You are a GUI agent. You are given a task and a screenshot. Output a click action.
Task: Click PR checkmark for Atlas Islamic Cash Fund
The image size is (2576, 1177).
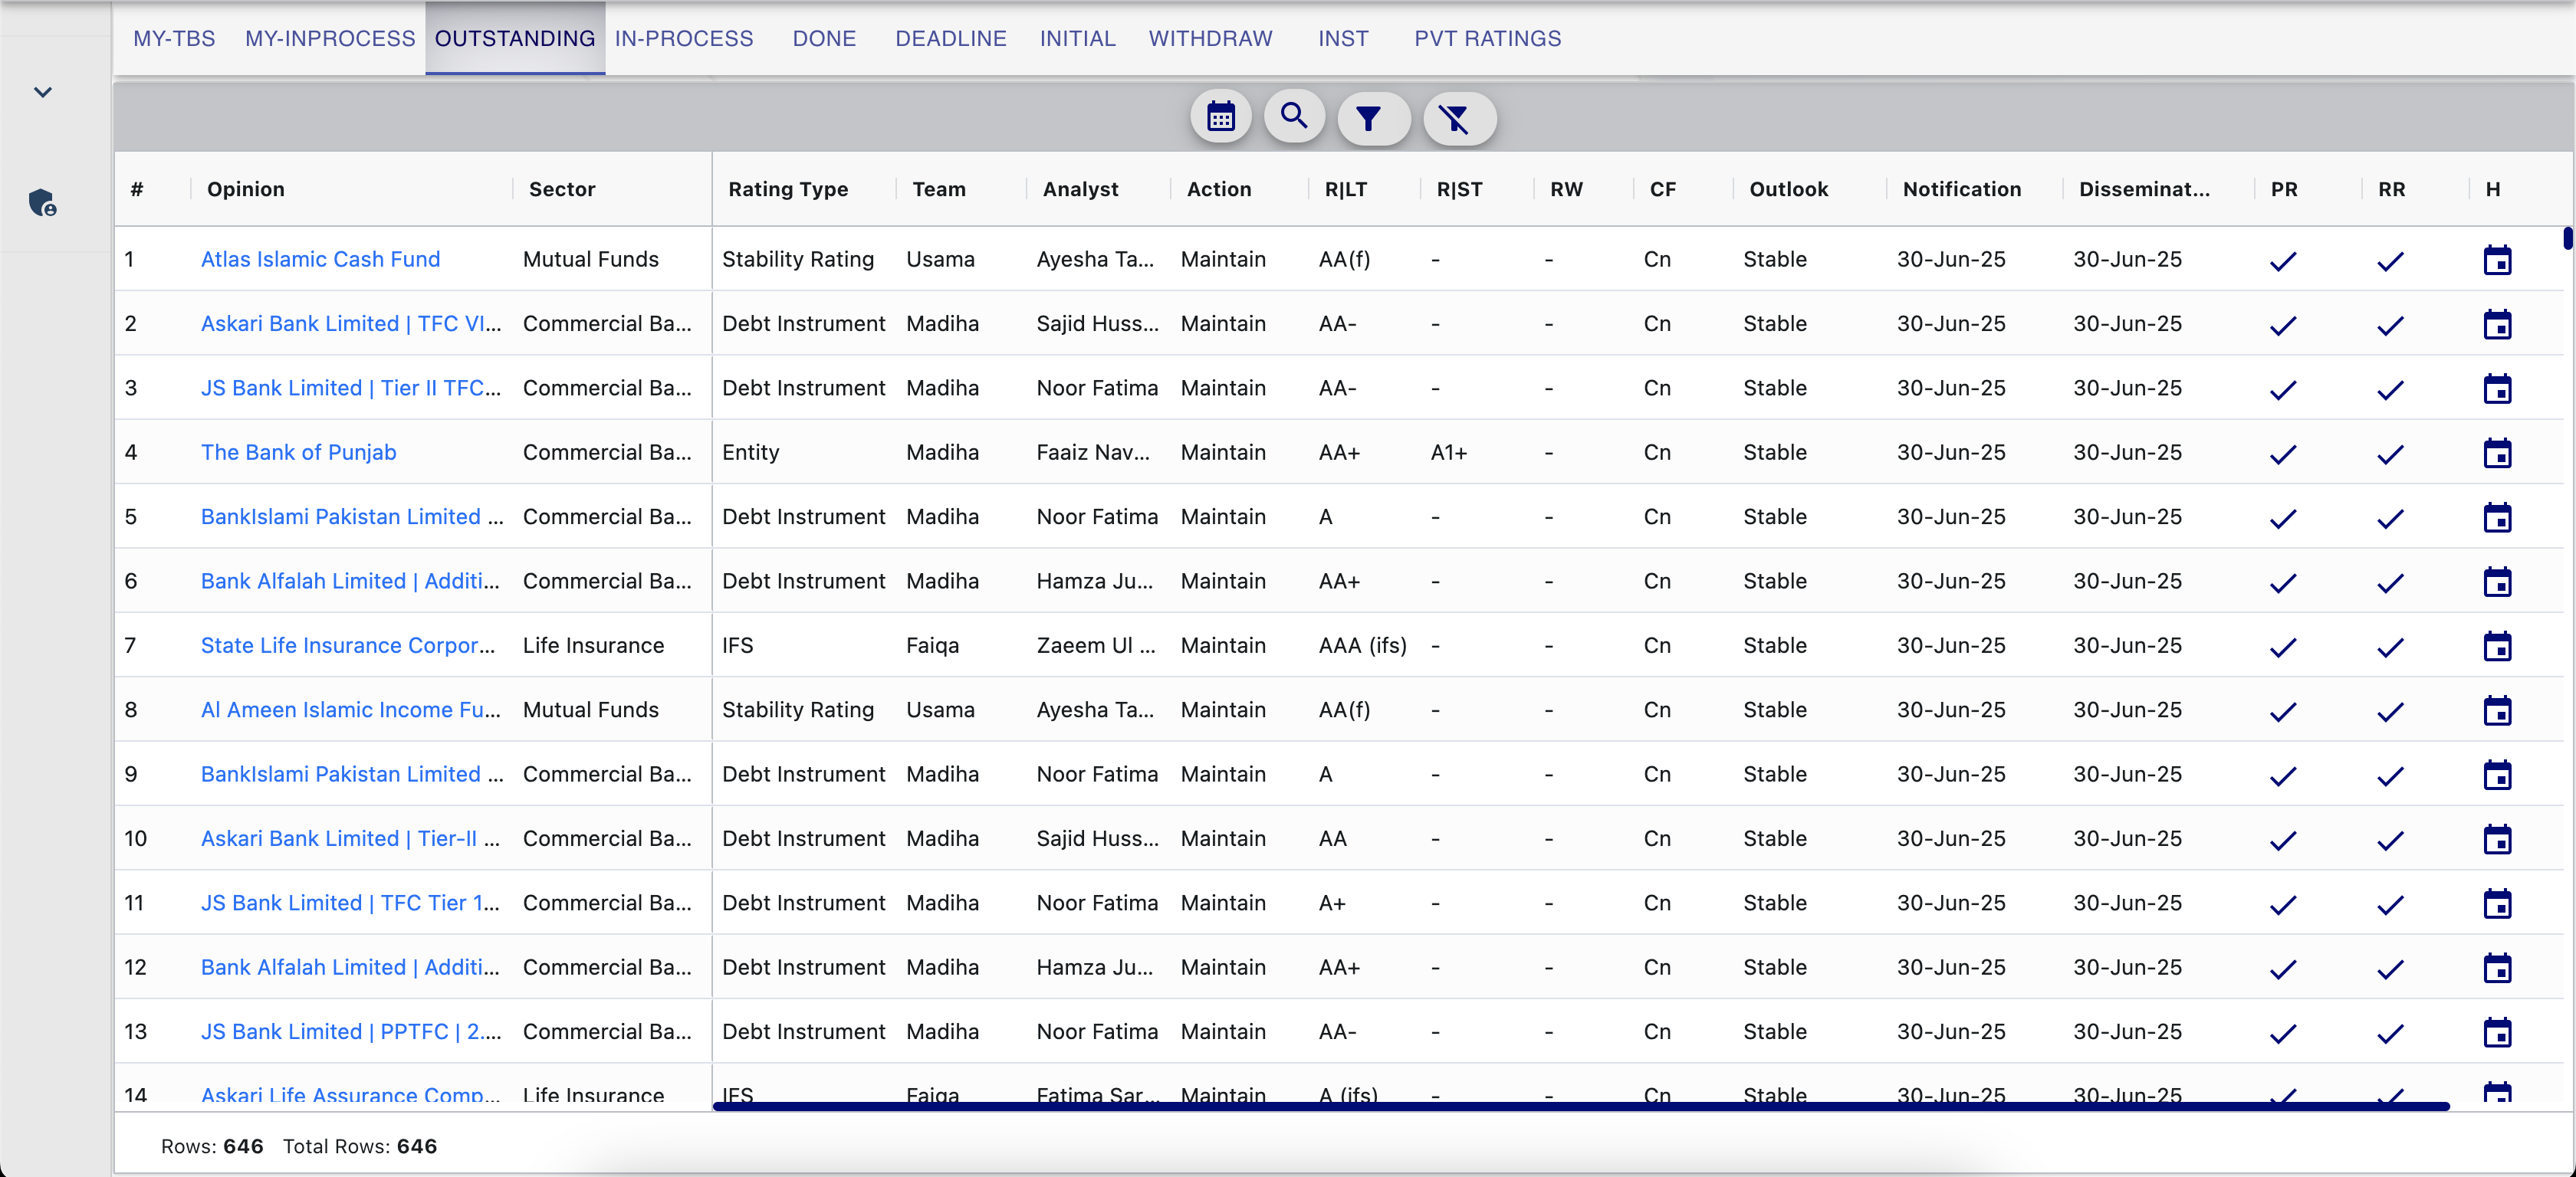[2283, 261]
